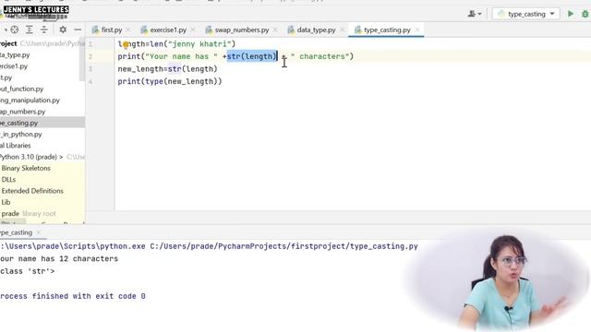Image resolution: width=591 pixels, height=332 pixels.
Task: Select the type_casting.py editor tab
Action: (x=387, y=30)
